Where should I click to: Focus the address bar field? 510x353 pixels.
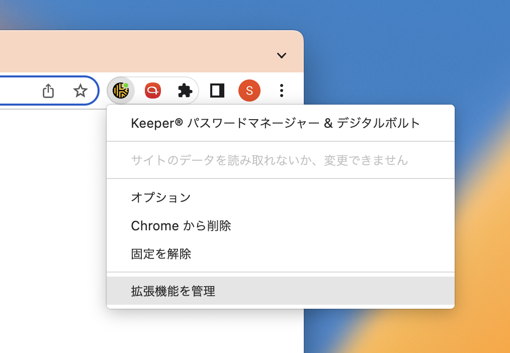click(15, 91)
